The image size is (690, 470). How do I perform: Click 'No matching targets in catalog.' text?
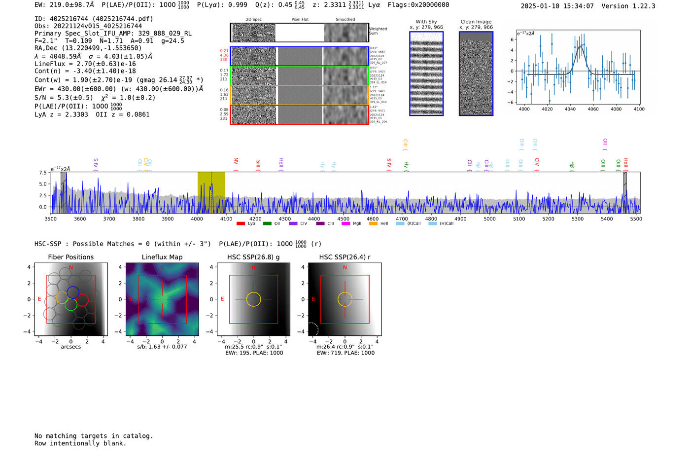(94, 436)
